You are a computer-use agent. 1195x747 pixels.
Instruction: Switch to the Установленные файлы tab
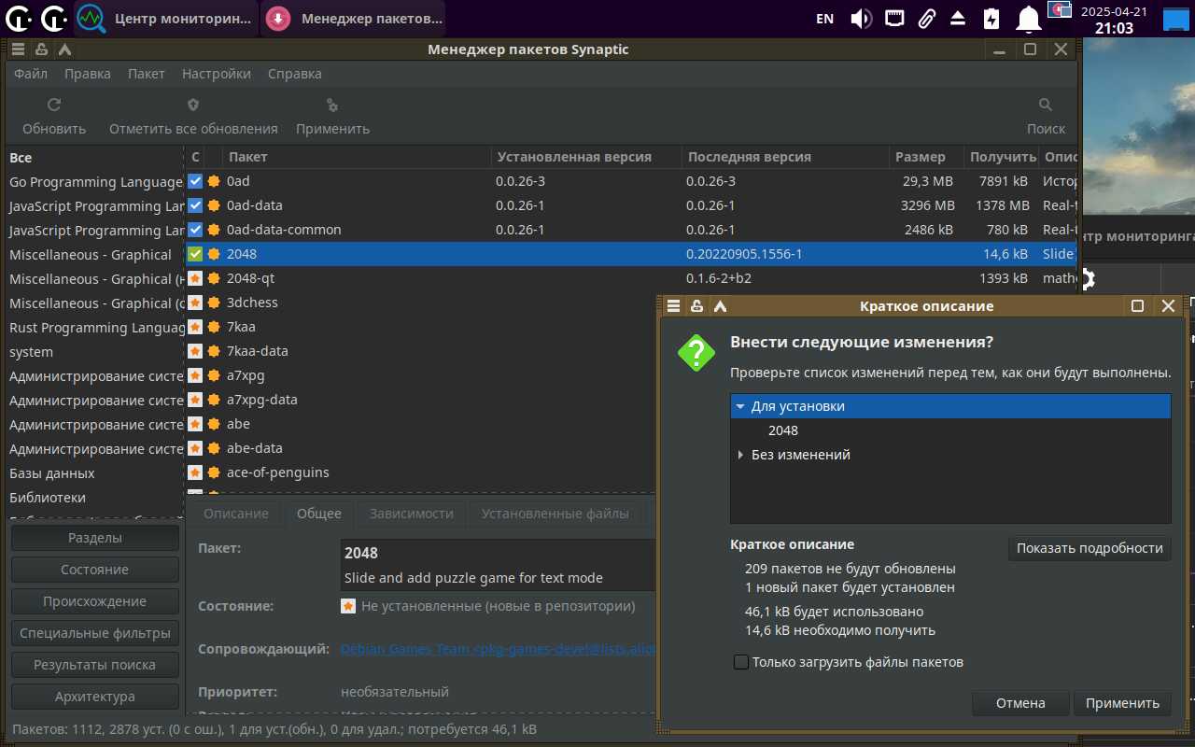tap(555, 514)
